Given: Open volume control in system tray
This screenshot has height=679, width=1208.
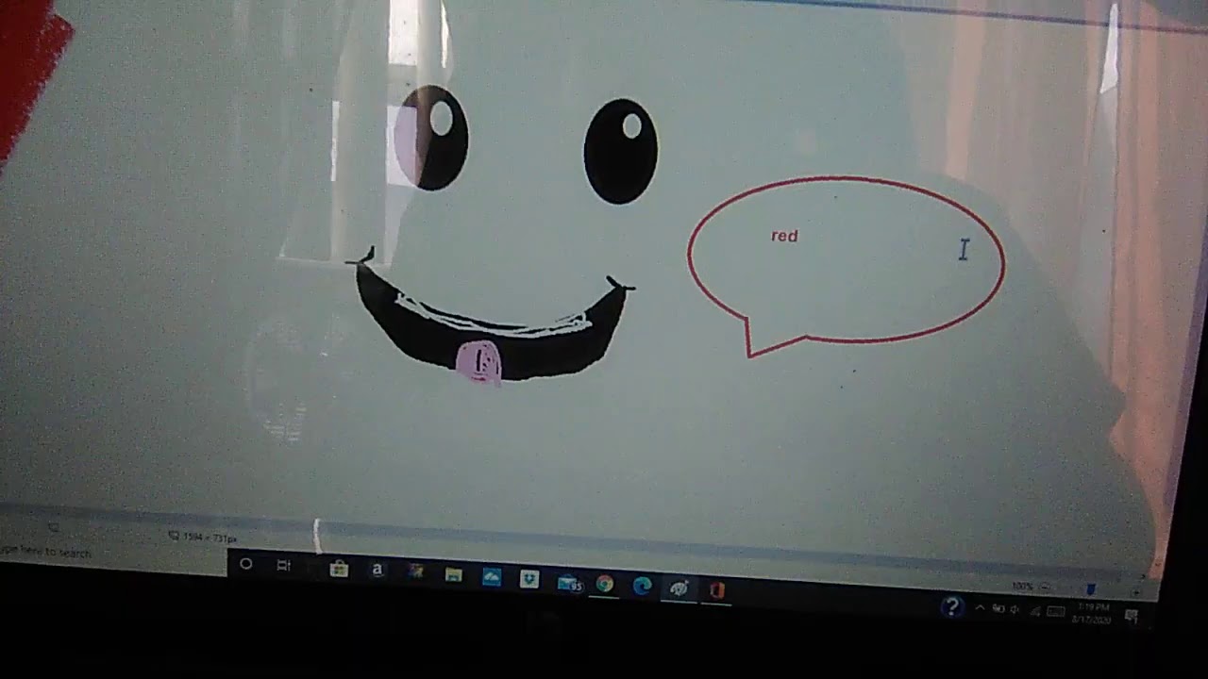Looking at the screenshot, I should point(1015,610).
